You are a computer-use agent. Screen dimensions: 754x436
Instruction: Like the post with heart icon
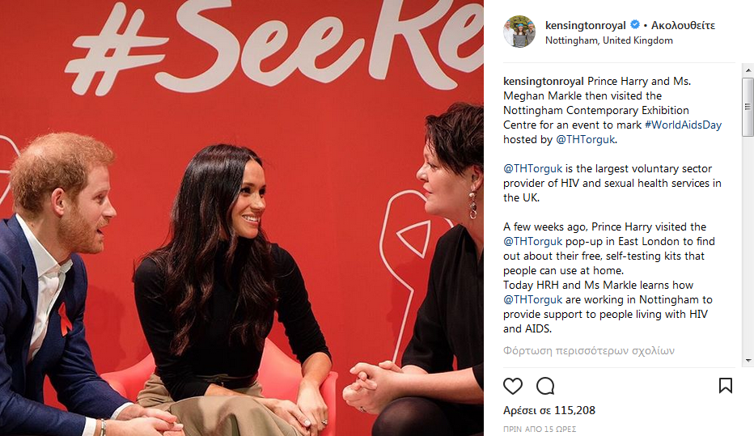513,386
